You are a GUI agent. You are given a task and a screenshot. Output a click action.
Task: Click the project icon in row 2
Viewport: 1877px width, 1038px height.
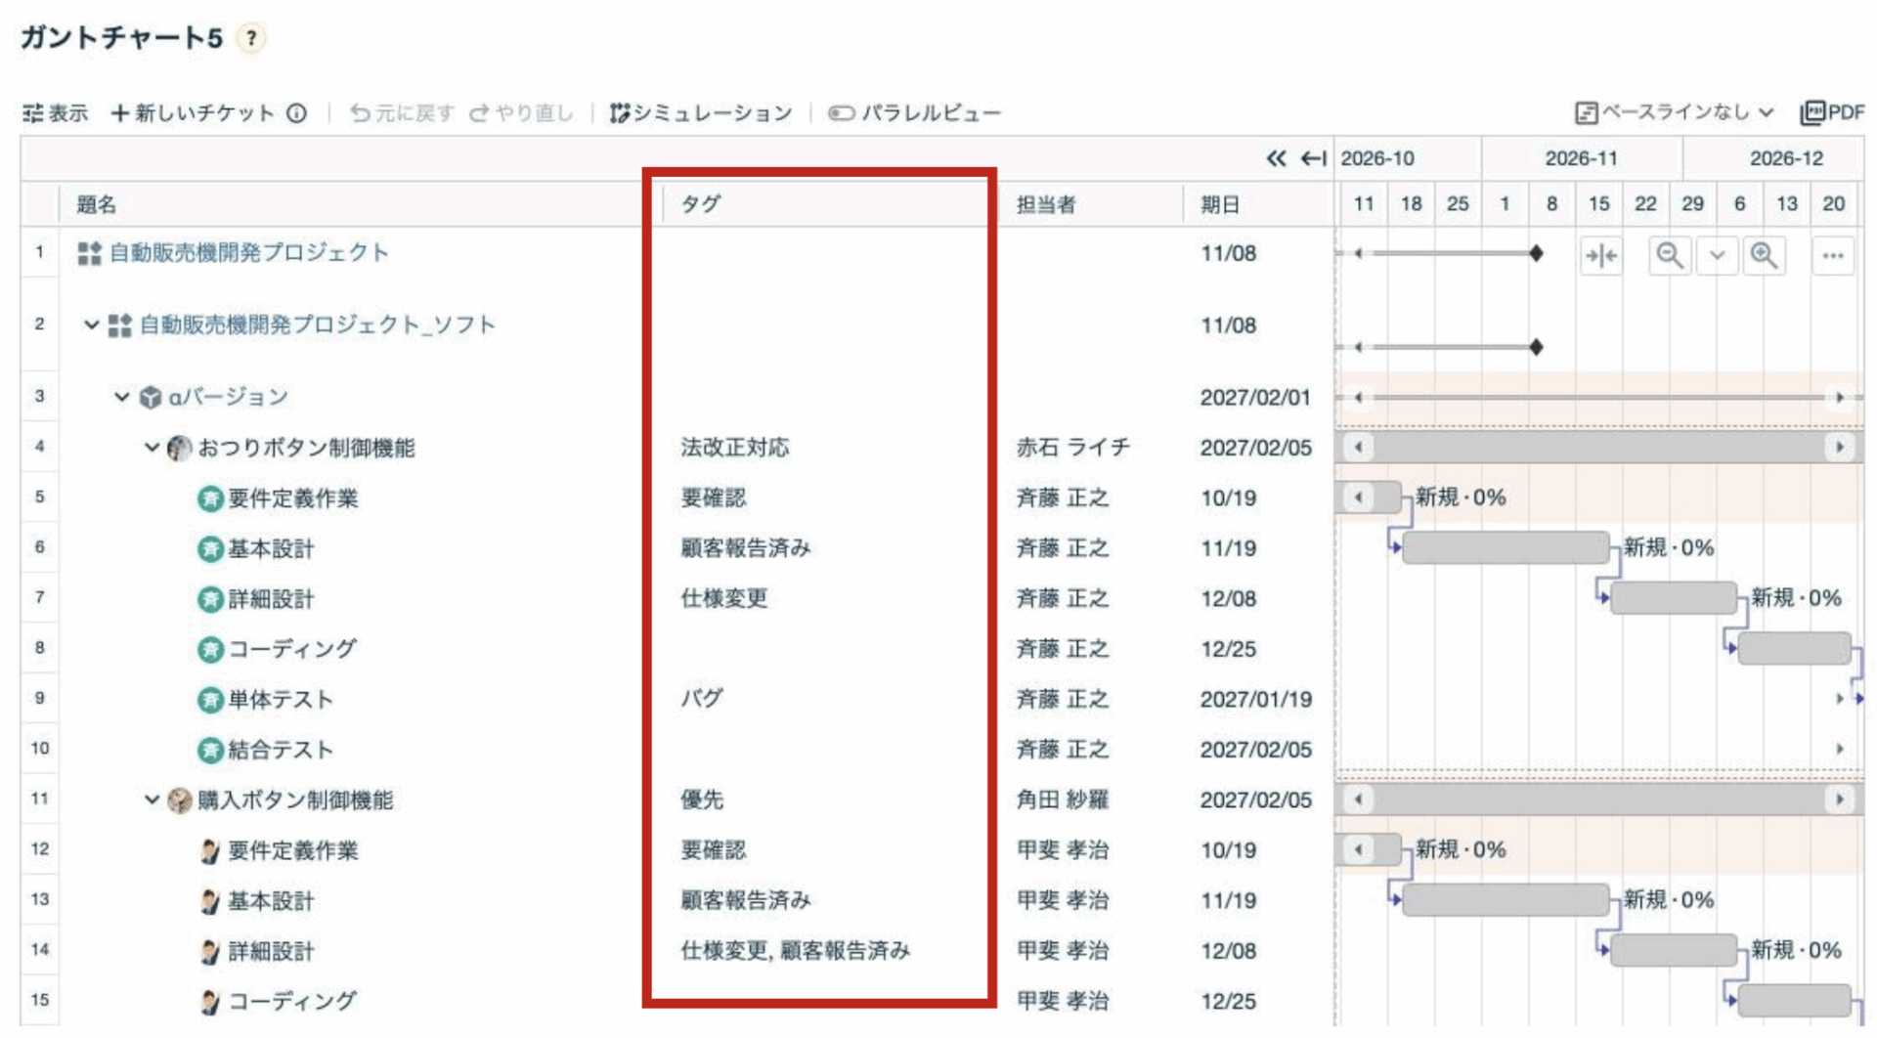tap(120, 325)
